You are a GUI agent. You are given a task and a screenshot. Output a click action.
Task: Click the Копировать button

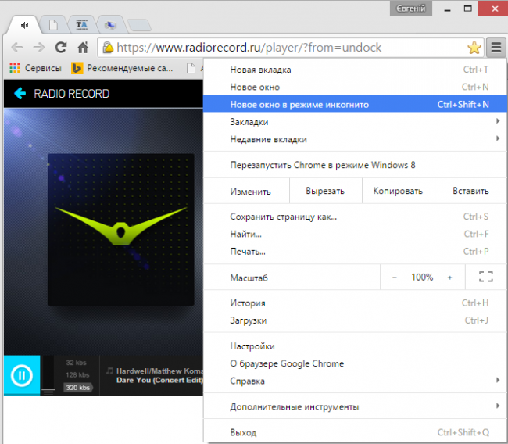pos(398,191)
